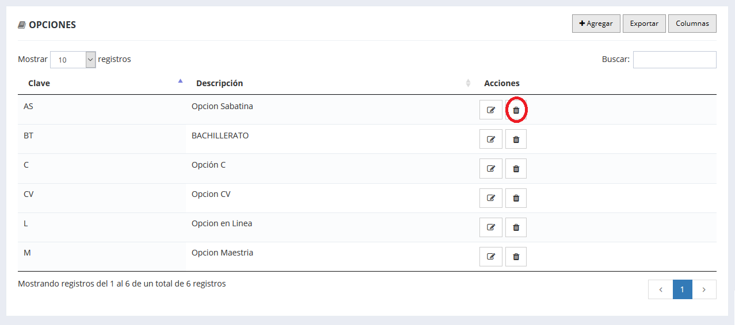Screen dimensions: 735x325
Task: Click the Exportar button
Action: click(x=644, y=24)
